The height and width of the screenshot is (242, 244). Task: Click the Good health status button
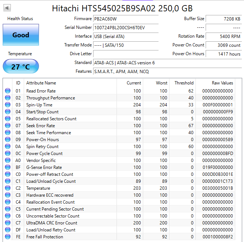tap(20, 35)
